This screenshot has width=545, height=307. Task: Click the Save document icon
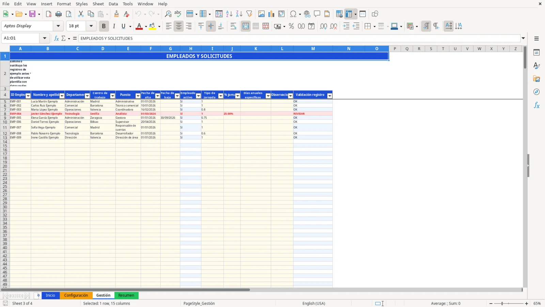coord(32,14)
